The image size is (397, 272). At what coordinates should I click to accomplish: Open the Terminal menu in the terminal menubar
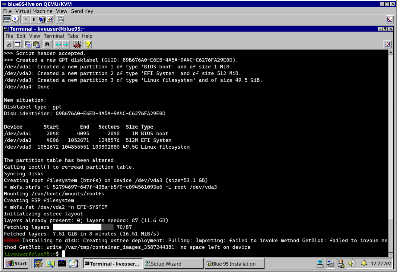(x=54, y=36)
